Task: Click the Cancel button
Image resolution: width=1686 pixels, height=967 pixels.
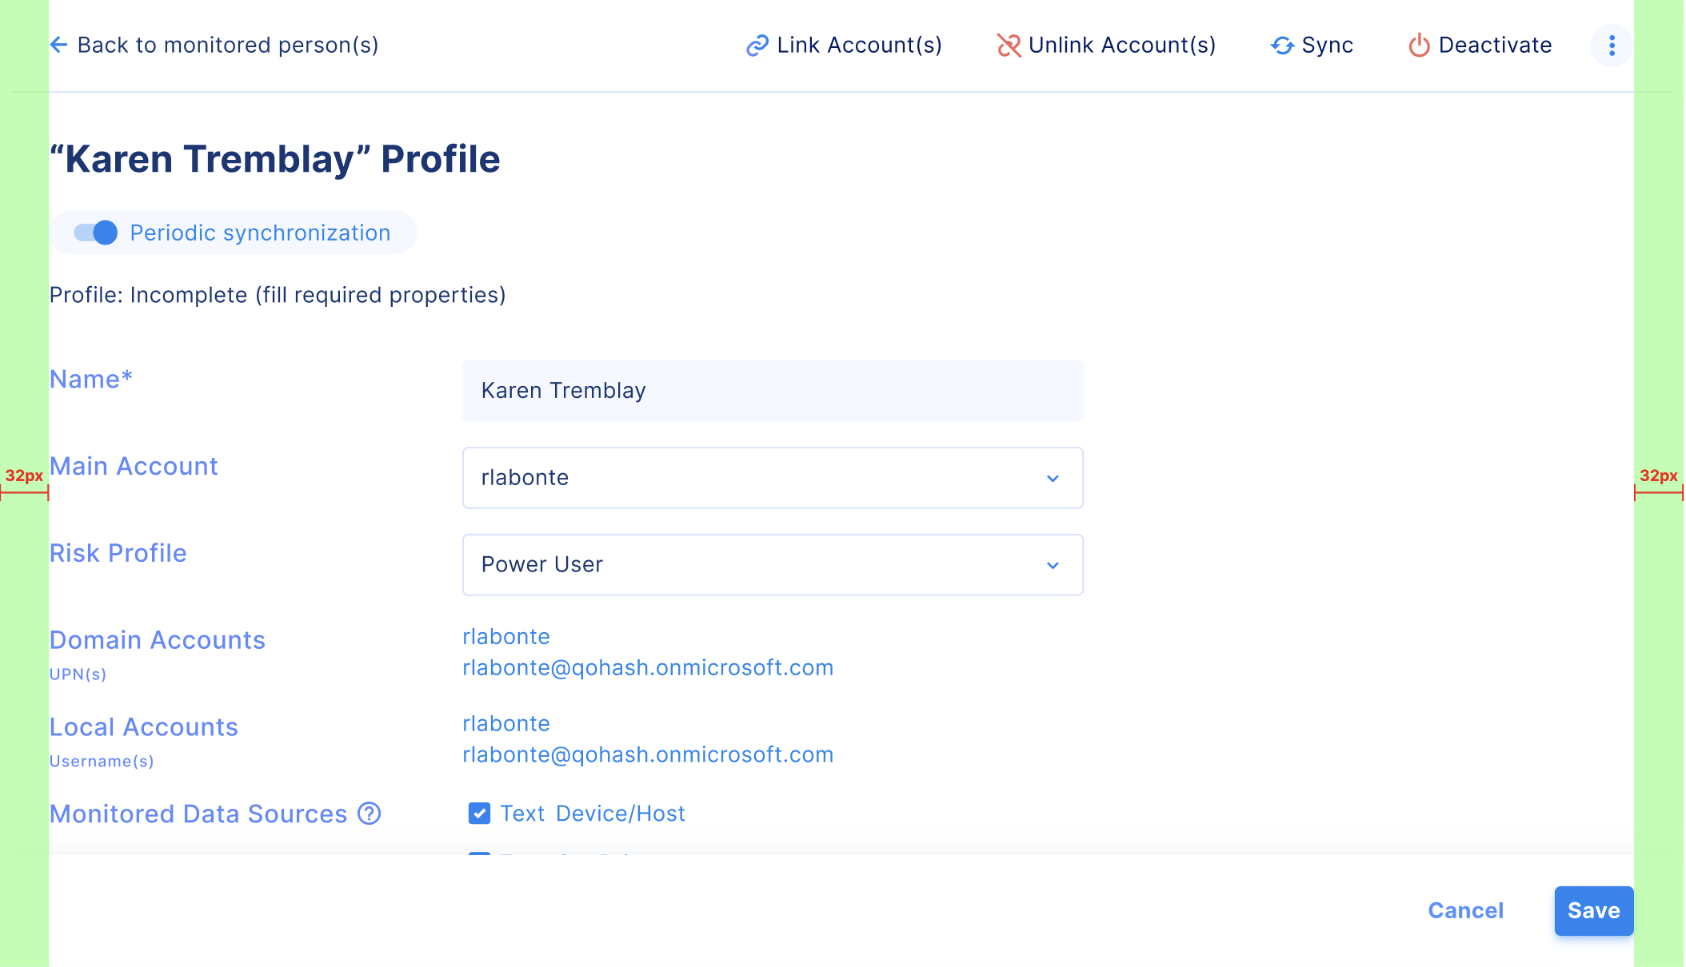Action: coord(1465,911)
